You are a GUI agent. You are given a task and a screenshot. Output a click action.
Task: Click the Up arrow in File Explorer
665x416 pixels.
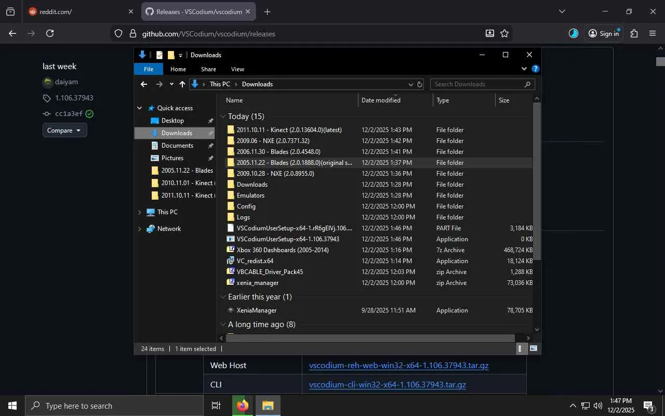click(x=182, y=84)
